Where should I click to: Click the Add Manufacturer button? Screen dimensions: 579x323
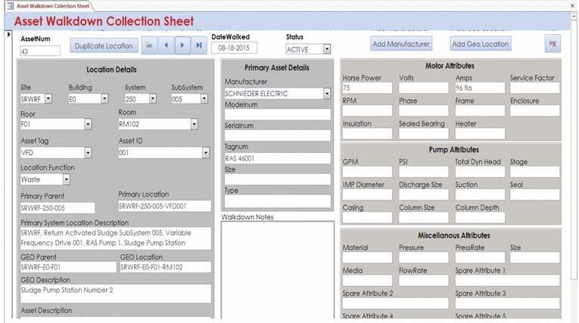coord(401,44)
